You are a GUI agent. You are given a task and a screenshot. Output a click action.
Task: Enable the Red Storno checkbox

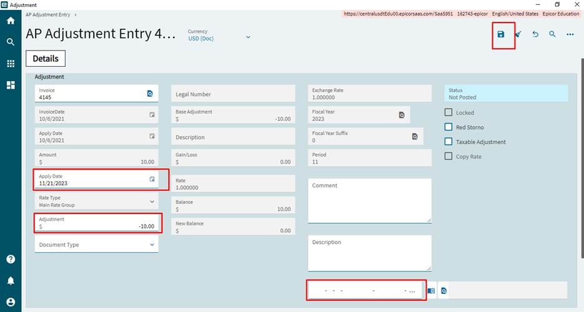click(448, 127)
